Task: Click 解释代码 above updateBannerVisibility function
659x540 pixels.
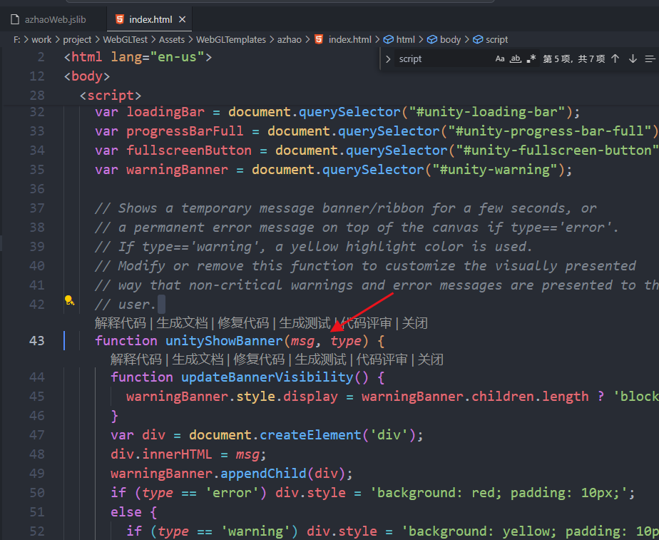Action: [x=136, y=360]
